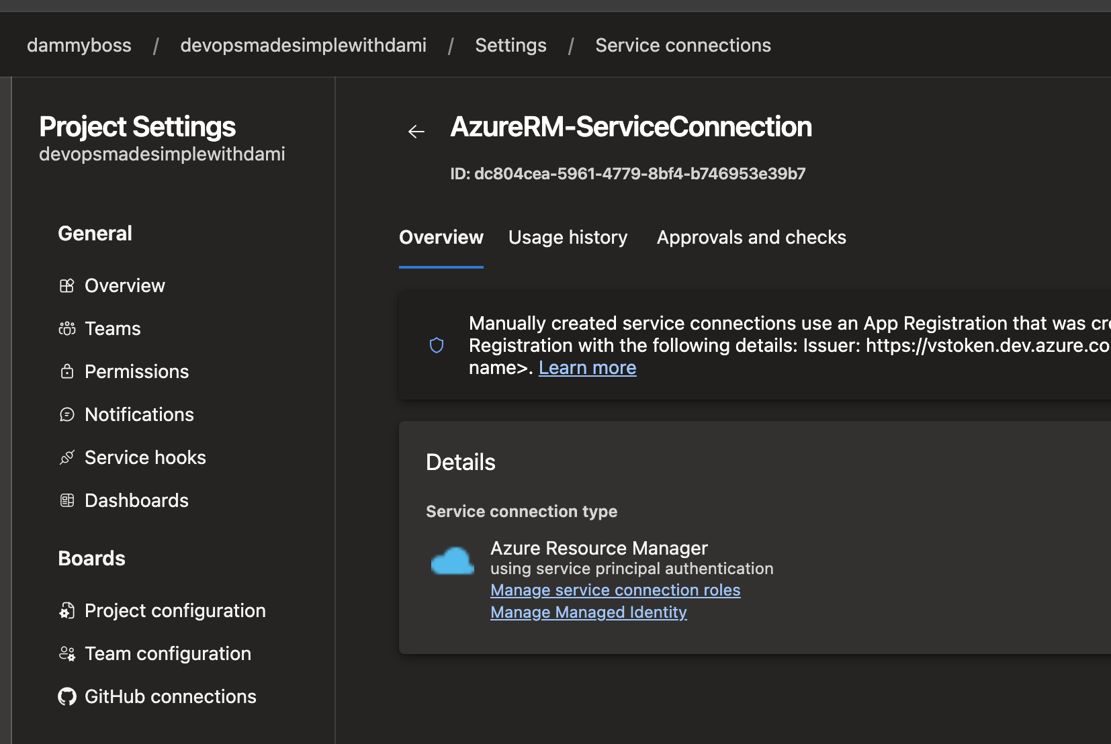
Task: Open Permissions settings page
Action: pos(137,372)
